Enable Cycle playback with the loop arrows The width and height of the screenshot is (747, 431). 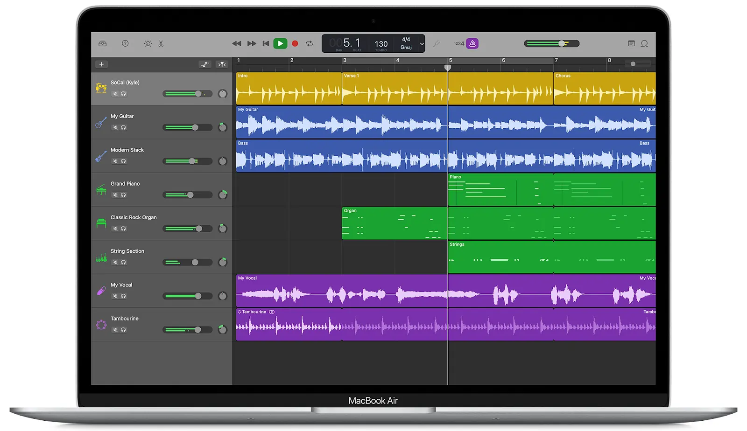(310, 43)
